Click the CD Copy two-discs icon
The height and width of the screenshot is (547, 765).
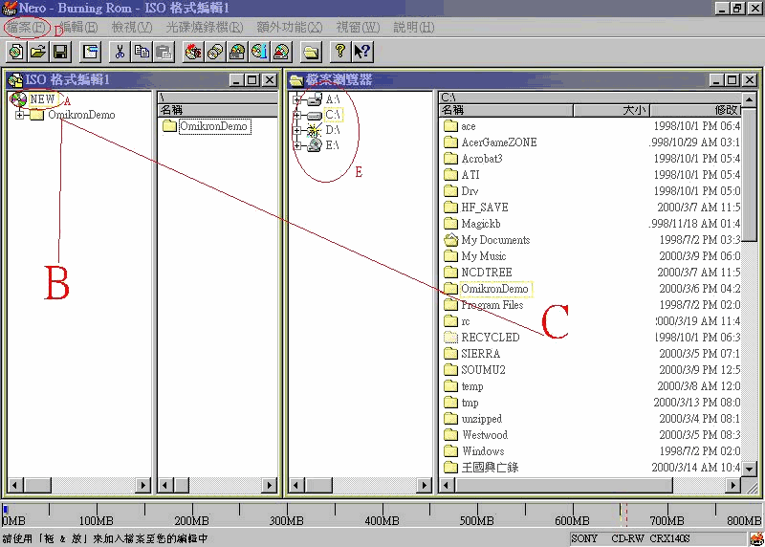point(215,52)
